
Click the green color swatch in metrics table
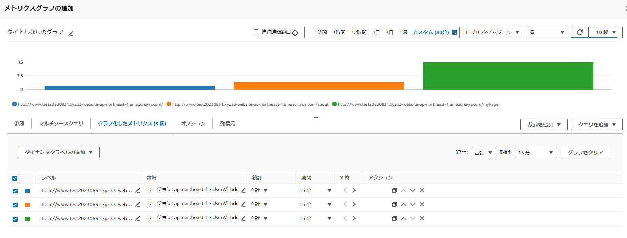click(28, 219)
